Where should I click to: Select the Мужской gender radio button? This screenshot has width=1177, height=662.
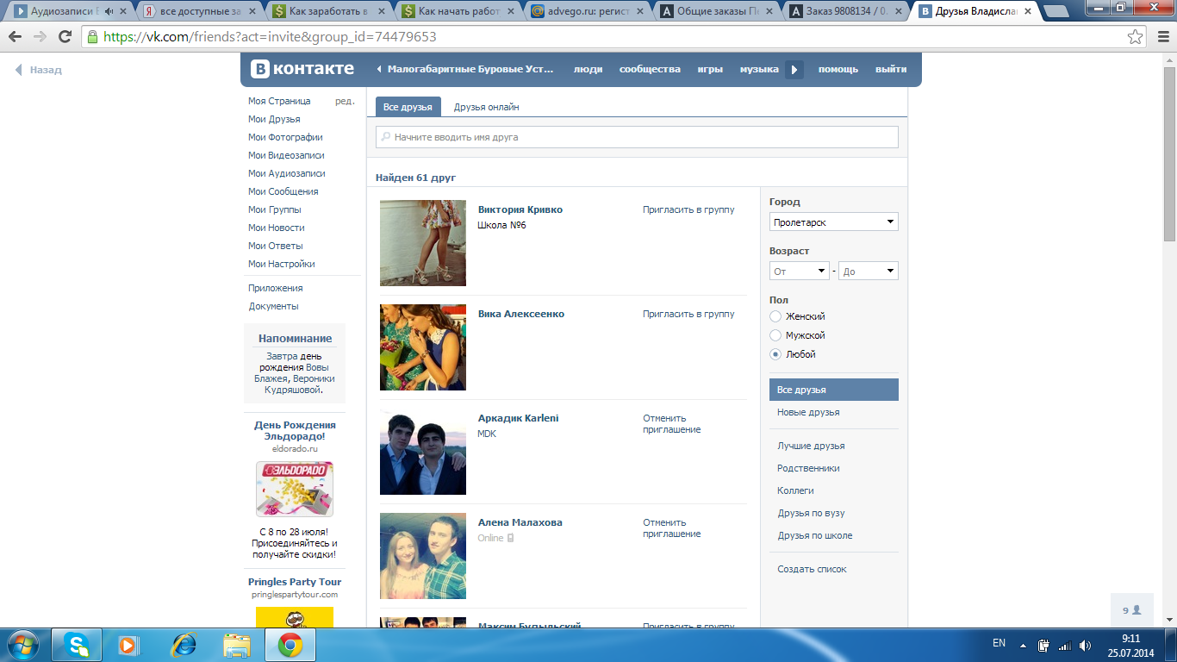tap(775, 335)
